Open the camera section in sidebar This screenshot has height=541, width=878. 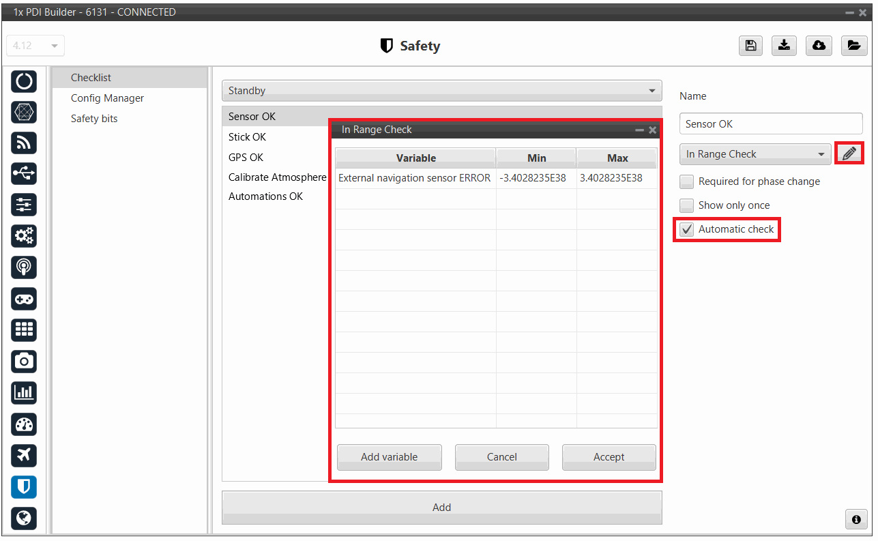[x=24, y=361]
